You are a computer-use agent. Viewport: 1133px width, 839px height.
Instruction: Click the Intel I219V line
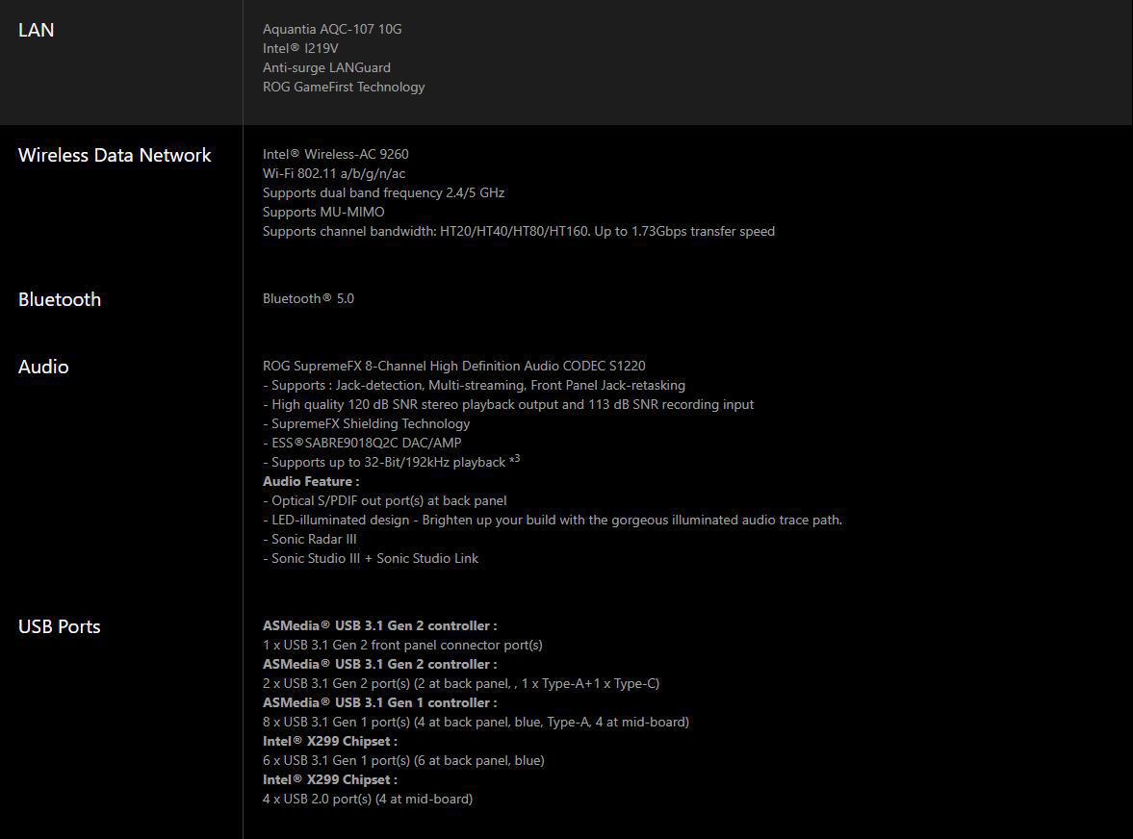(300, 48)
